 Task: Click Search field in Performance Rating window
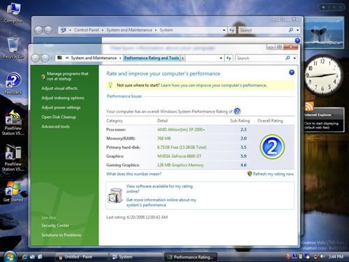point(260,58)
